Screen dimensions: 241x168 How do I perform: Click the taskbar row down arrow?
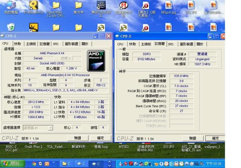point(110,166)
